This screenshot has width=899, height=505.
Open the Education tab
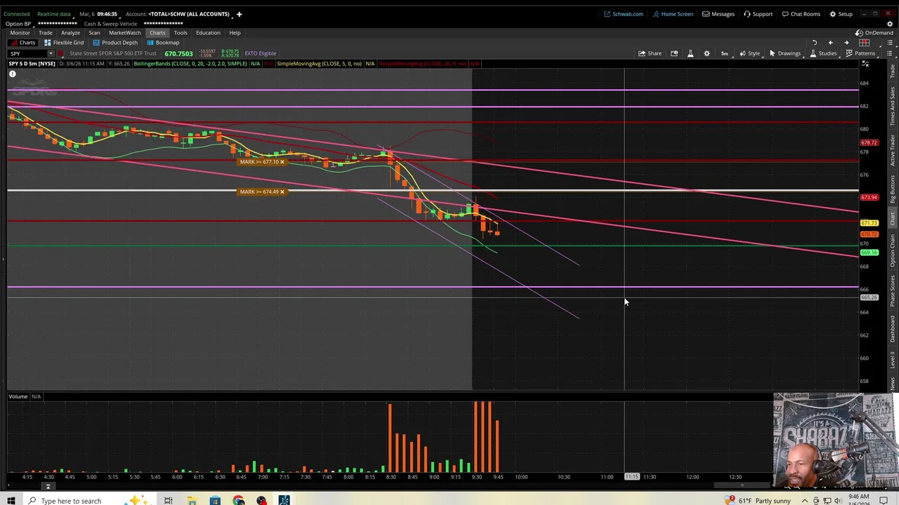click(x=208, y=33)
